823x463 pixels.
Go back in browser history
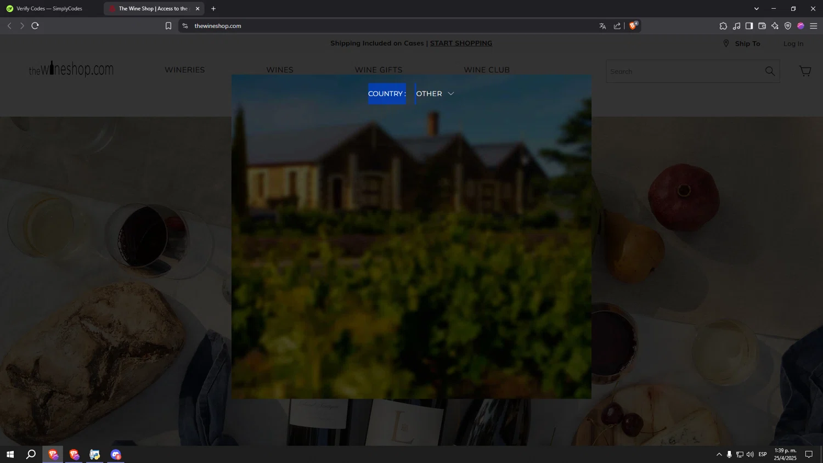9,26
